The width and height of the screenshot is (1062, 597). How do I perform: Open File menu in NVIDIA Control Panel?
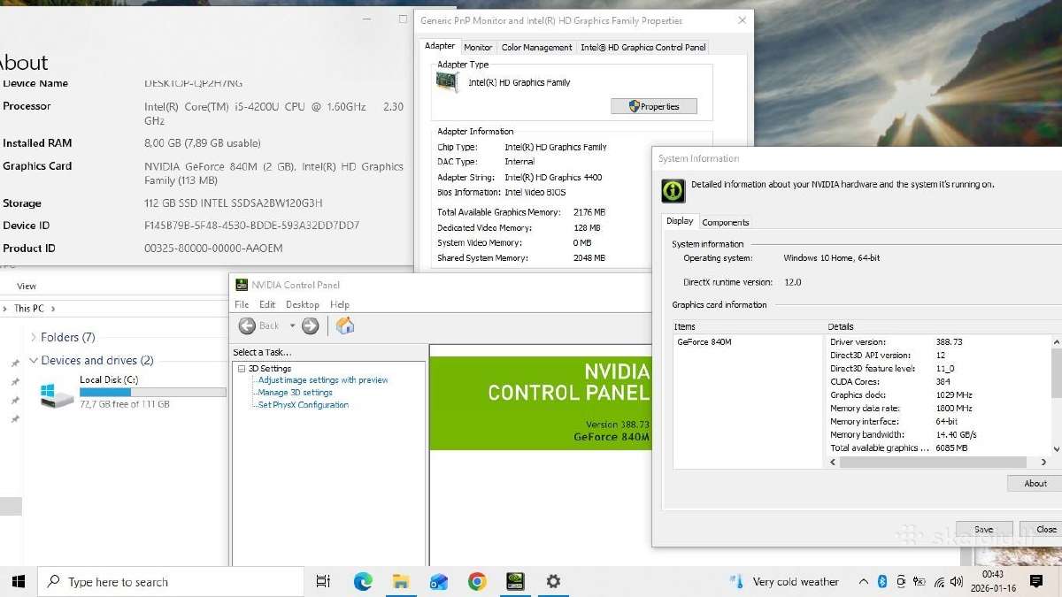point(242,304)
